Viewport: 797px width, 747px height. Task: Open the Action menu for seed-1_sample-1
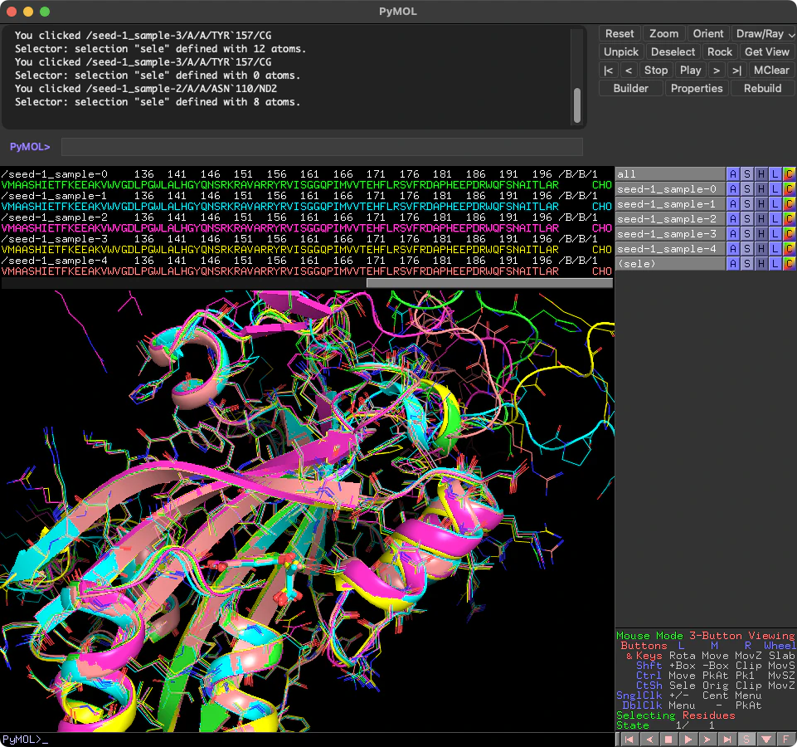733,204
